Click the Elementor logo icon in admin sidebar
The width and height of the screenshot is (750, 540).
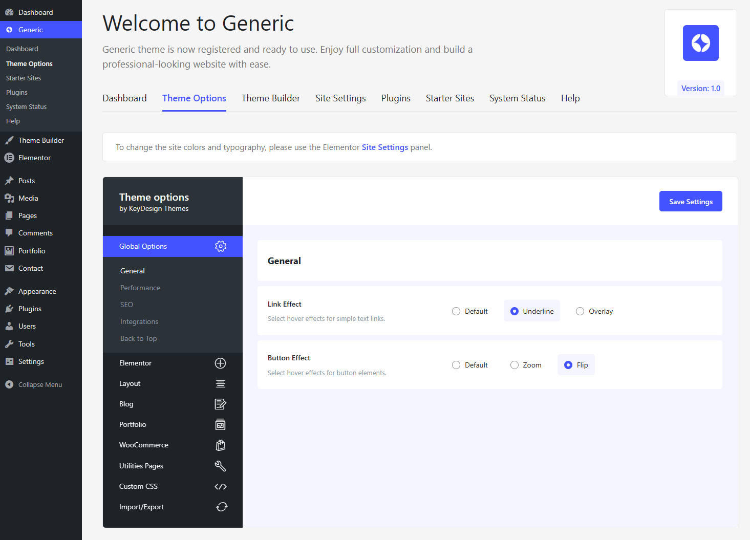pos(9,158)
